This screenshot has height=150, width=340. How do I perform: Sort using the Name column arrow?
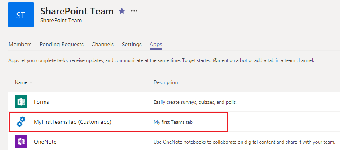pyautogui.click(x=31, y=83)
